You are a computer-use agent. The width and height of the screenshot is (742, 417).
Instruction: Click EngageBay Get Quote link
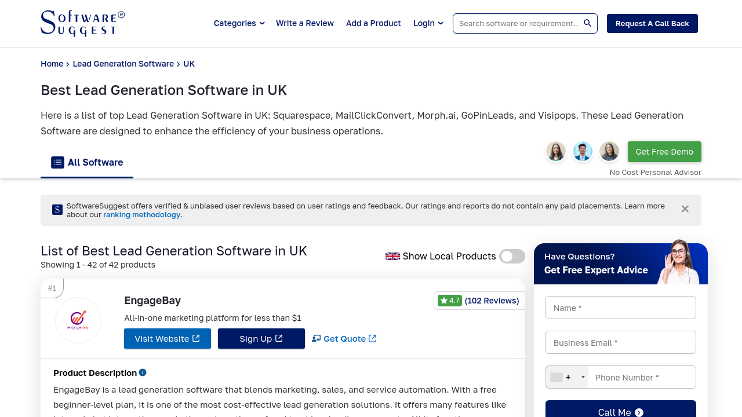coord(344,339)
